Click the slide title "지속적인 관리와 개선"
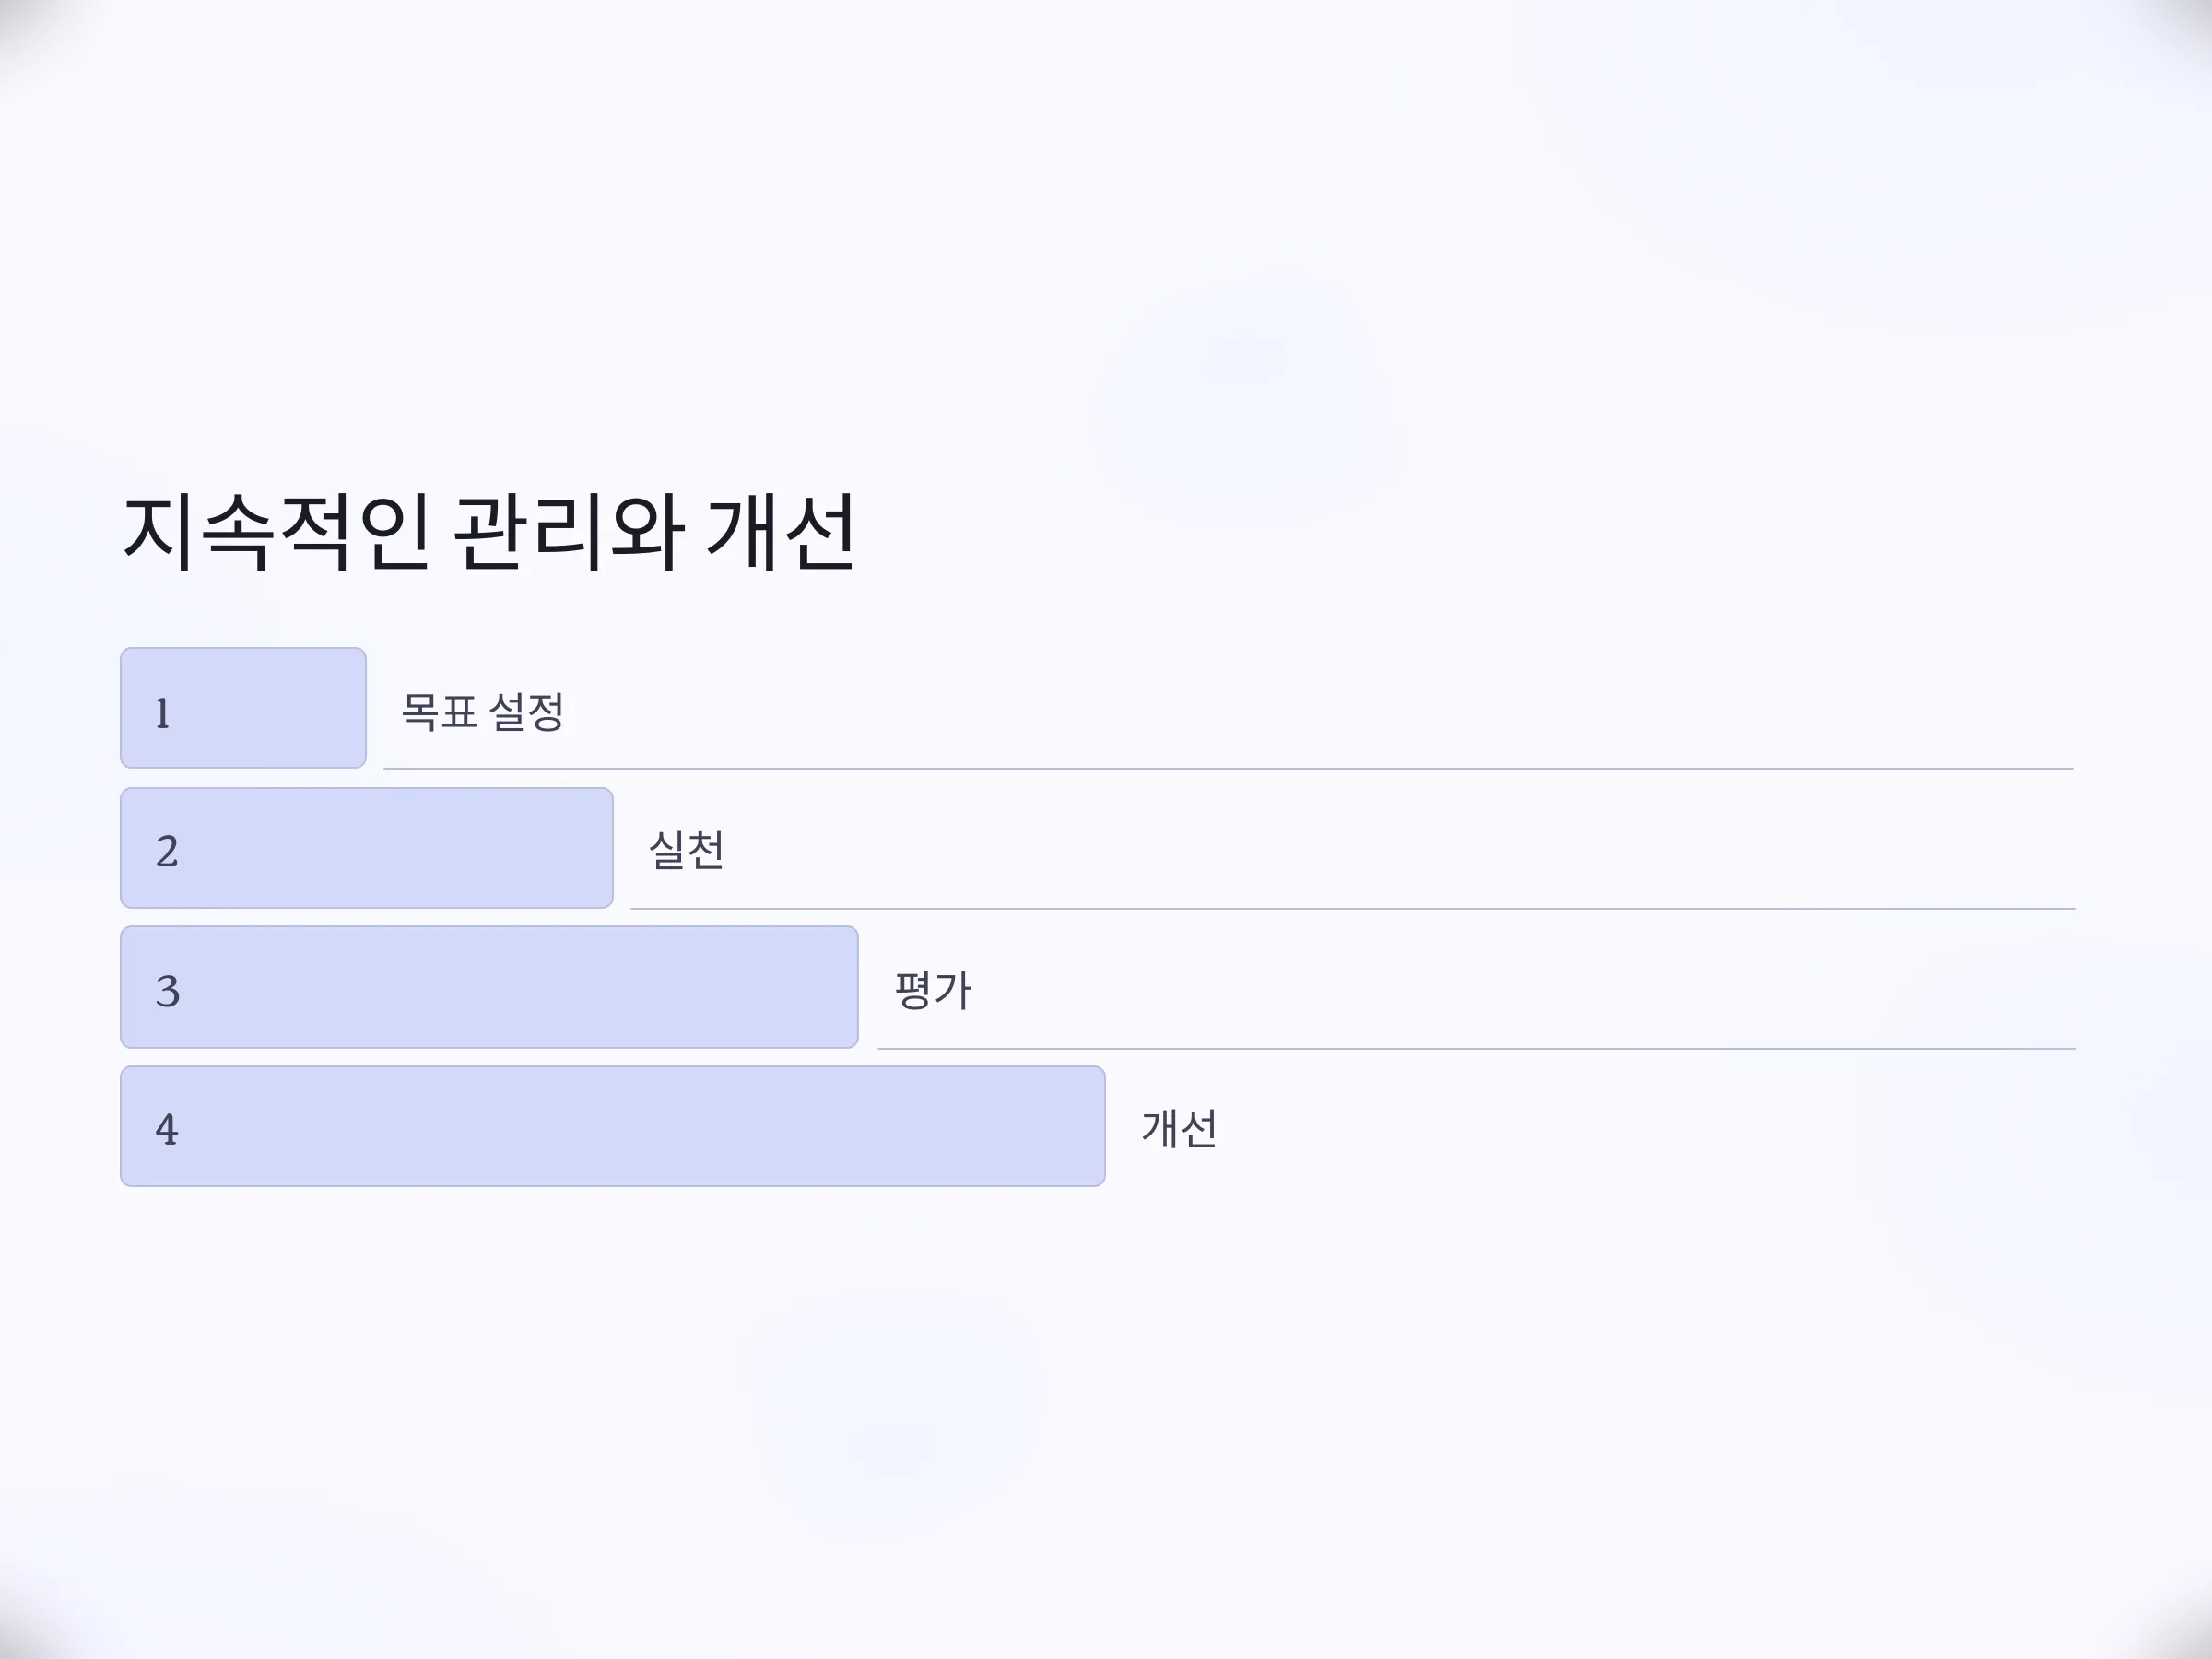This screenshot has height=1659, width=2212. (x=489, y=533)
